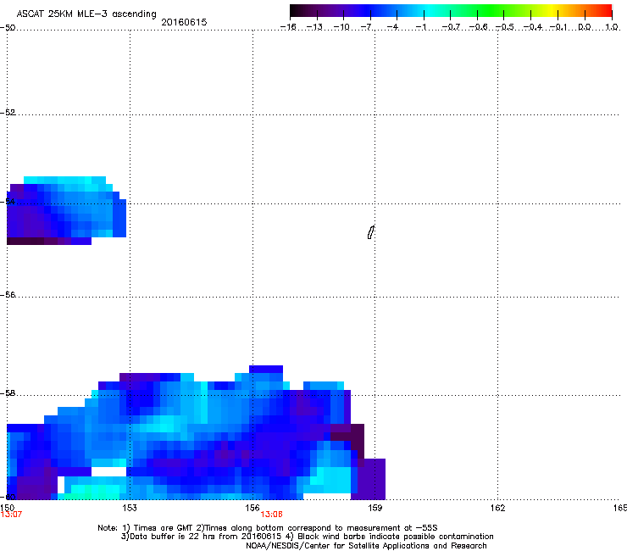The height and width of the screenshot is (551, 627).
Task: Click the red end of the color bar
Action: pyautogui.click(x=606, y=11)
